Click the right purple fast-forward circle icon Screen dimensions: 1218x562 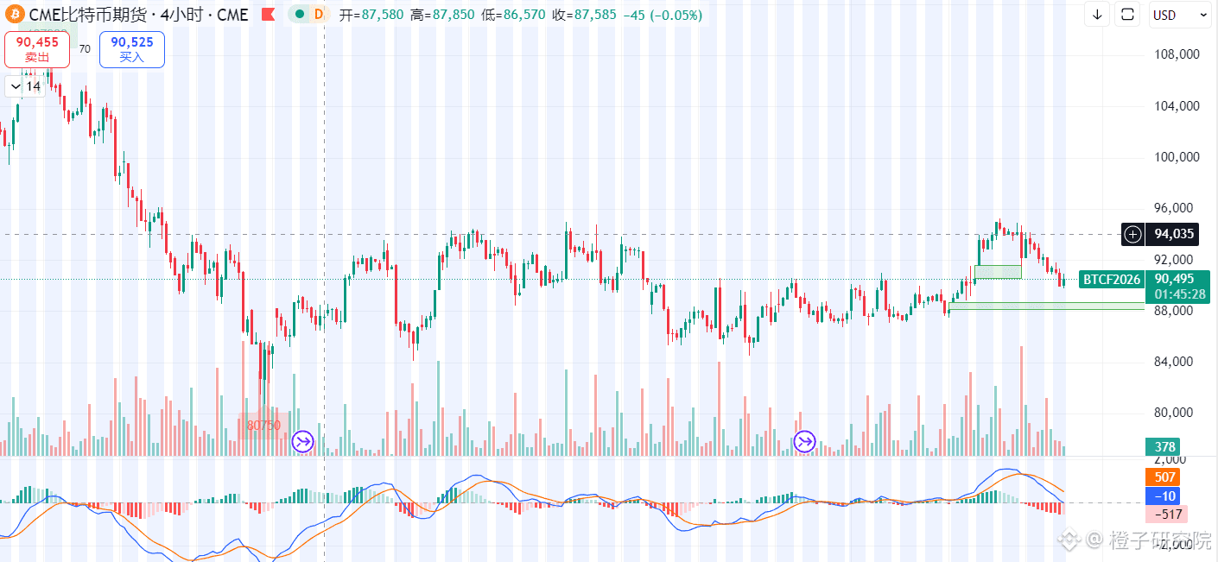pyautogui.click(x=805, y=440)
